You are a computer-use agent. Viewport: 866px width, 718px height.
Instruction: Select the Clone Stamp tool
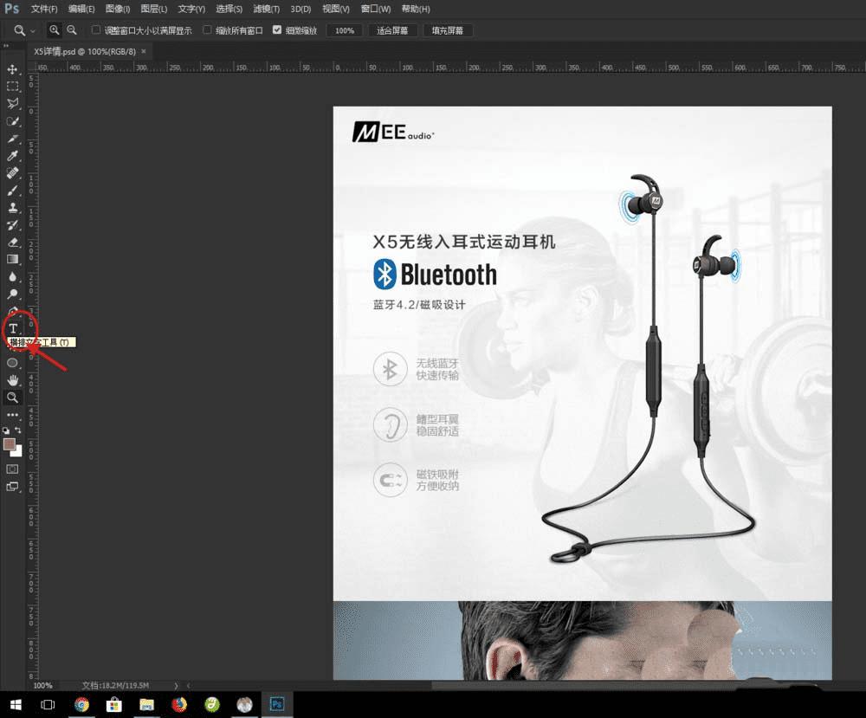tap(12, 208)
